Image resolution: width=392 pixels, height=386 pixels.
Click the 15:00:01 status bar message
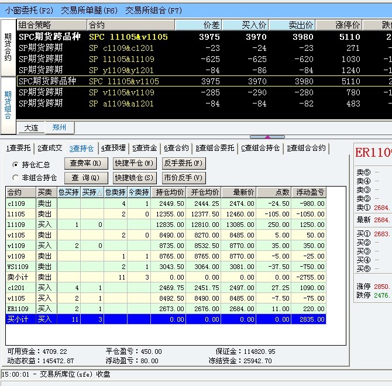56,374
